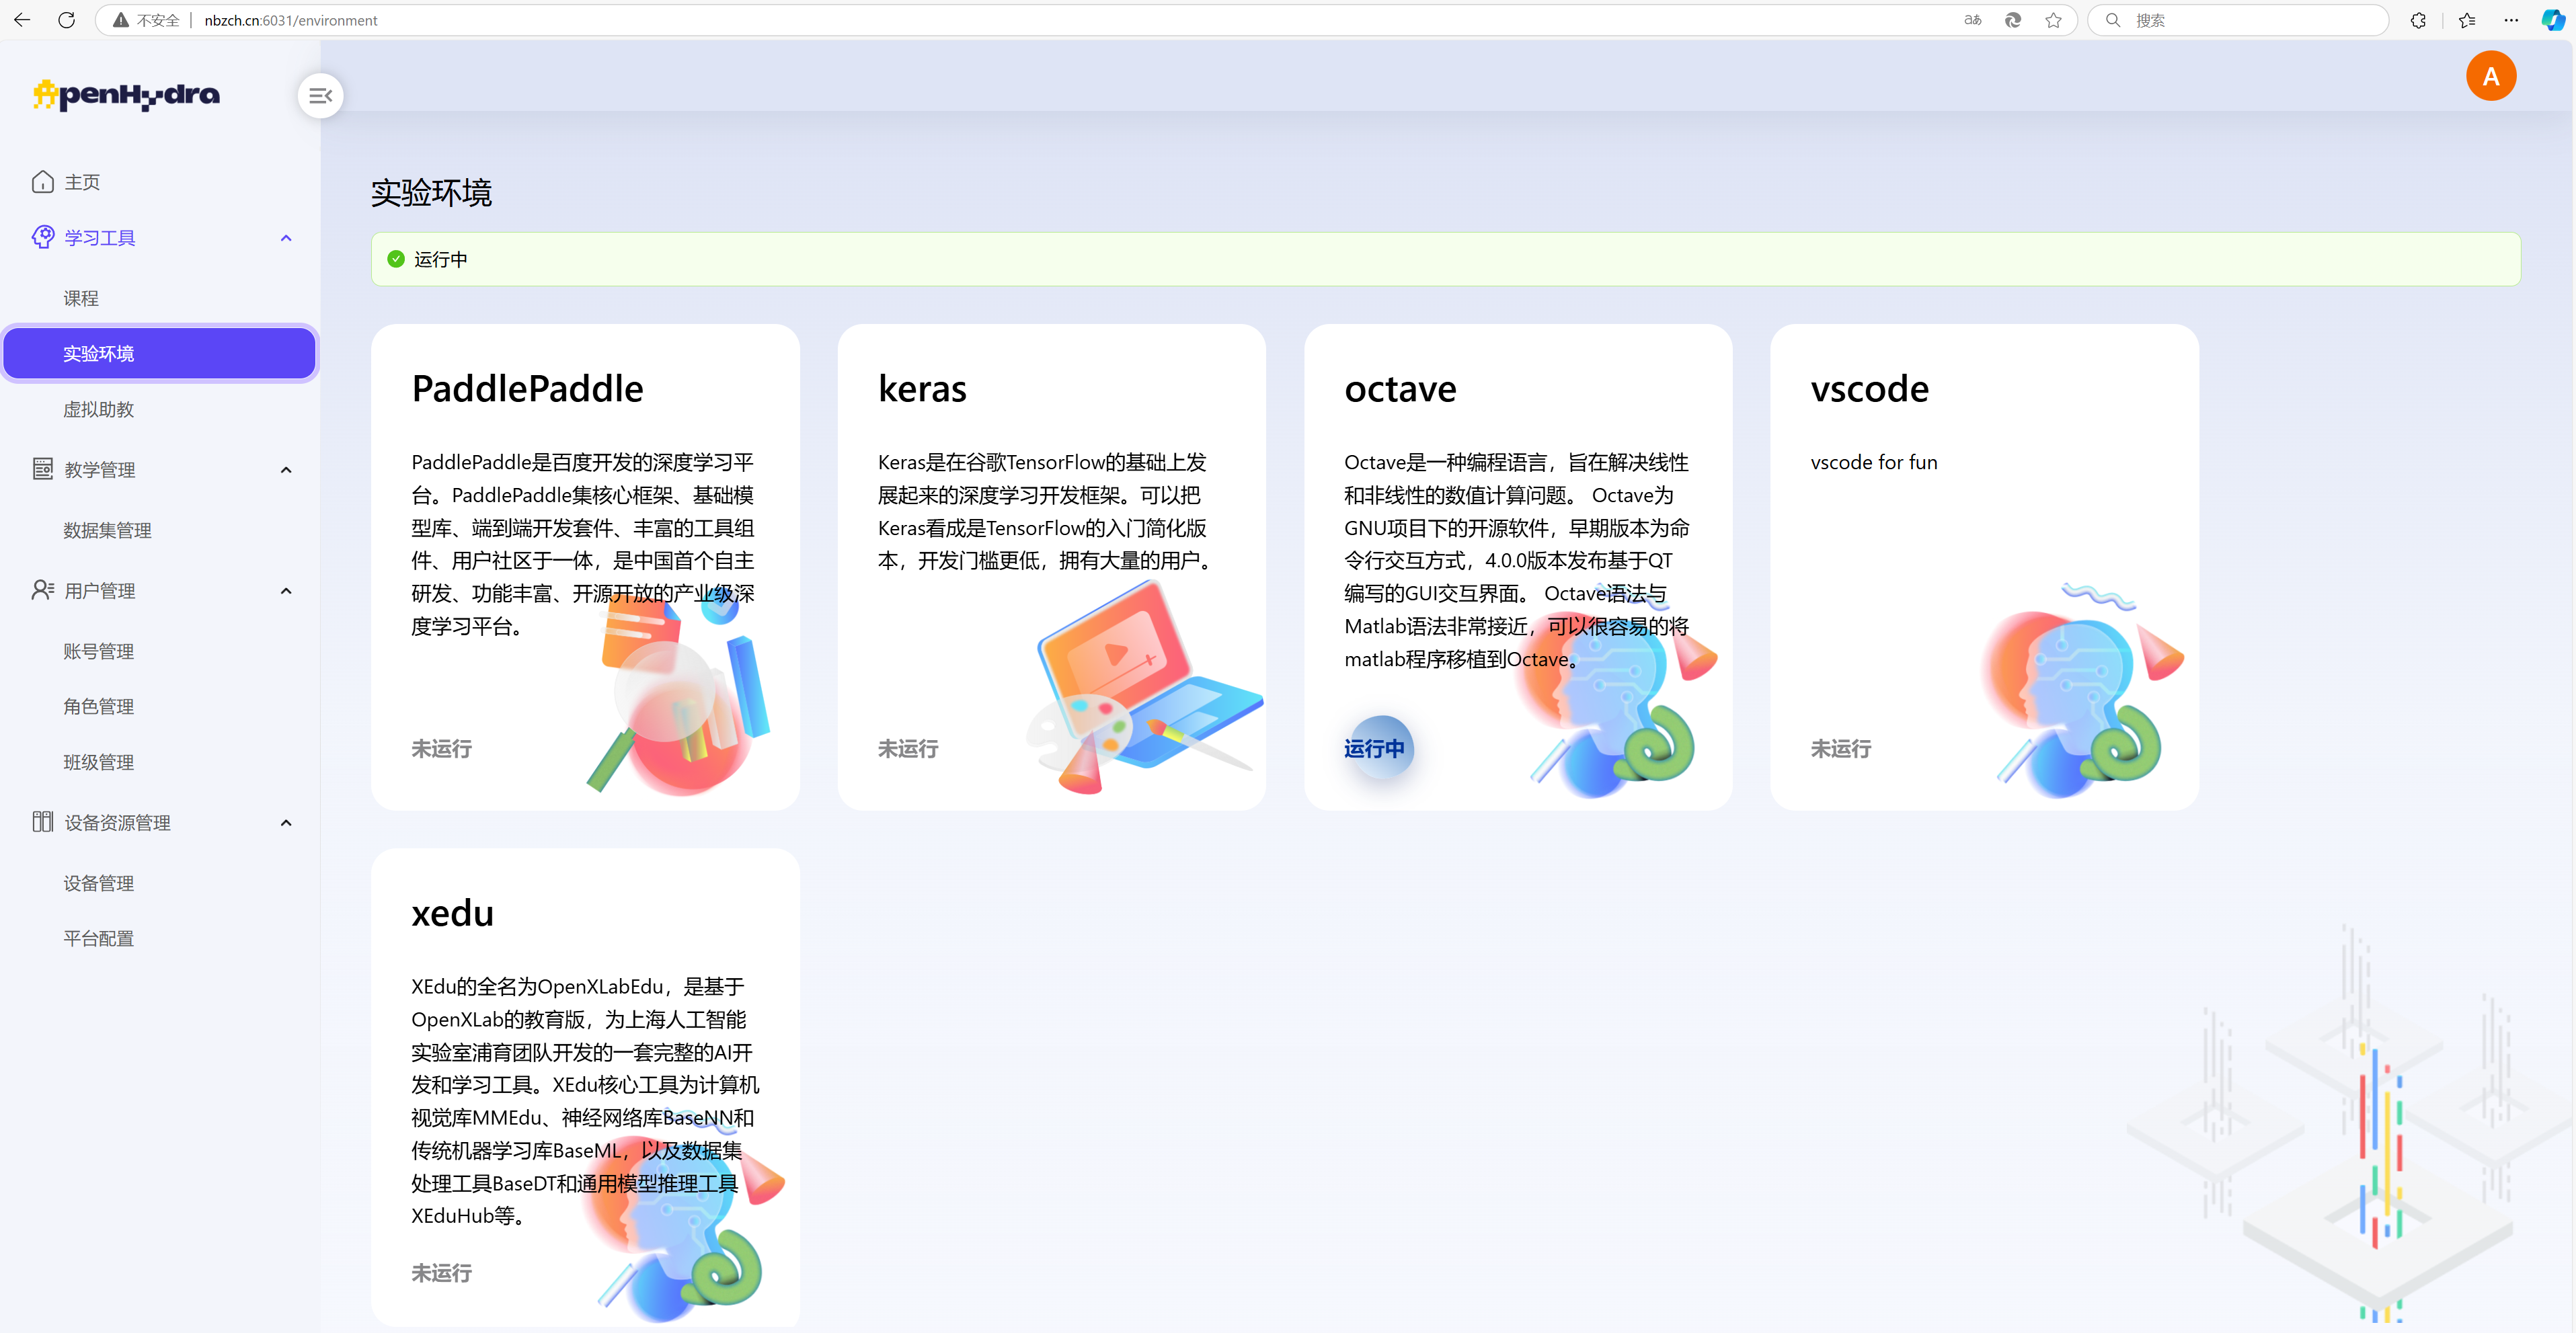Viewport: 2576px width, 1333px height.
Task: Collapse the 教学管理 section chevron
Action: click(286, 470)
